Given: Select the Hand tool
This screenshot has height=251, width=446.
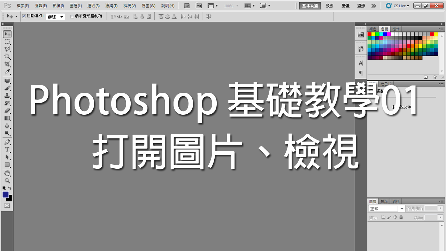Looking at the screenshot, I should pos(7,173).
